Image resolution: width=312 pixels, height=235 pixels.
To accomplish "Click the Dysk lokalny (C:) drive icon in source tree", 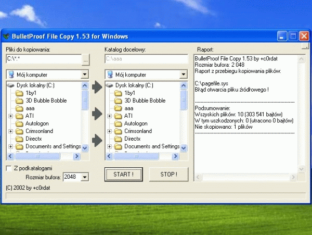I will coord(10,85).
